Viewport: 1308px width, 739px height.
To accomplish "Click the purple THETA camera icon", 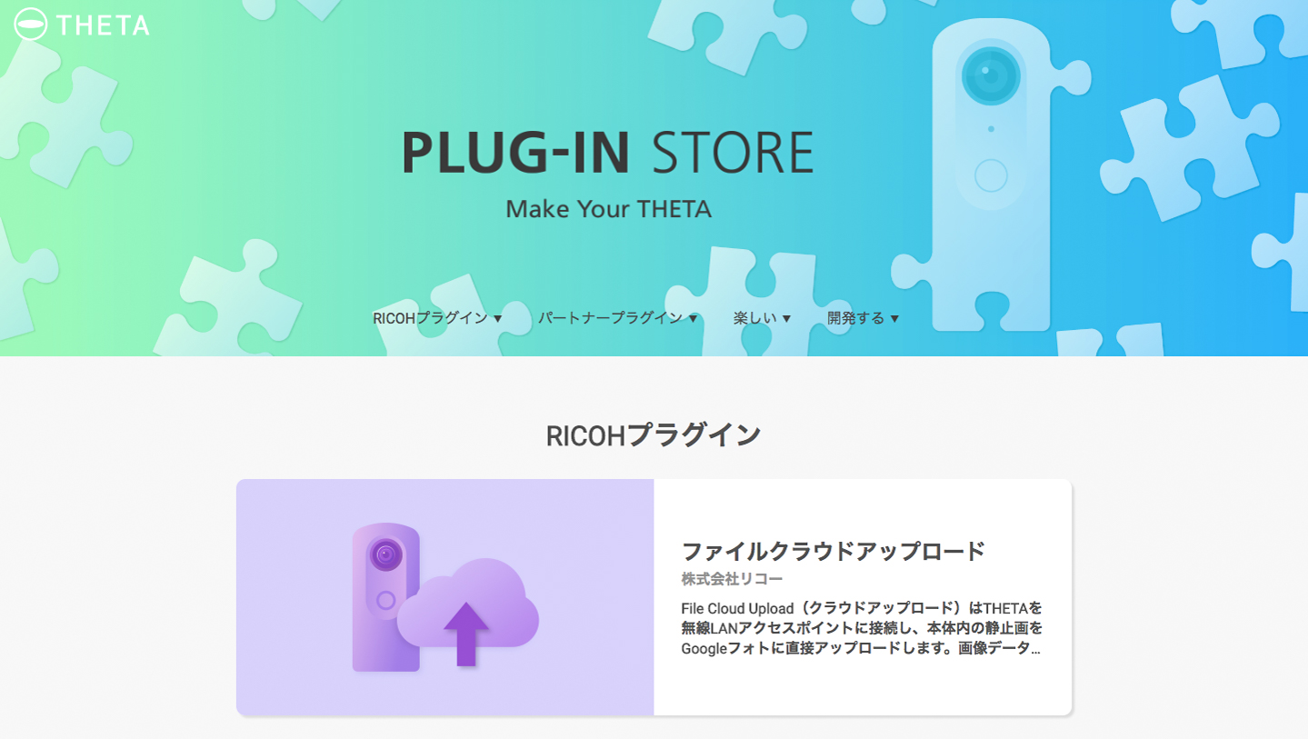I will tap(385, 597).
